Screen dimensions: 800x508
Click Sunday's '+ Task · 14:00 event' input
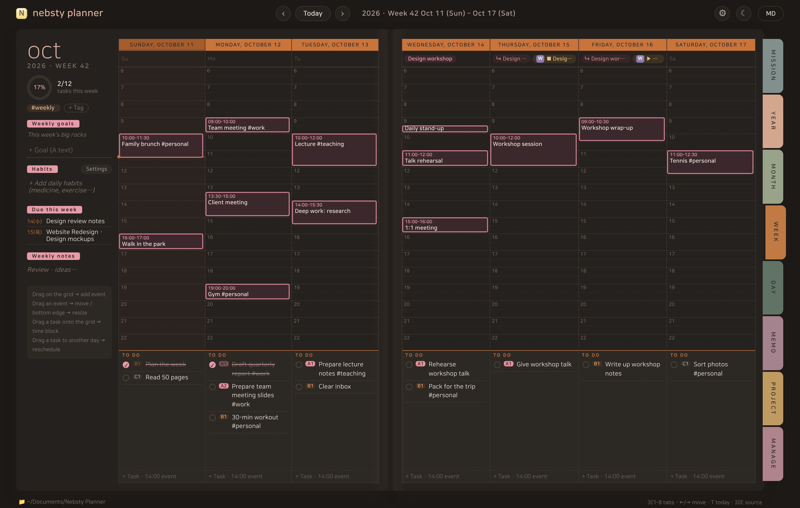[x=162, y=476]
